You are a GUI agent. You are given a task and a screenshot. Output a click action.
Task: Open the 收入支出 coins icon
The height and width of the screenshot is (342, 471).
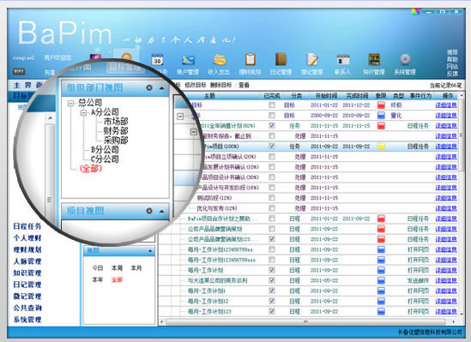tap(219, 59)
